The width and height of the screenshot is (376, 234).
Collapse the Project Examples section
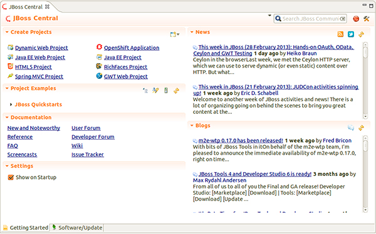pos(7,88)
